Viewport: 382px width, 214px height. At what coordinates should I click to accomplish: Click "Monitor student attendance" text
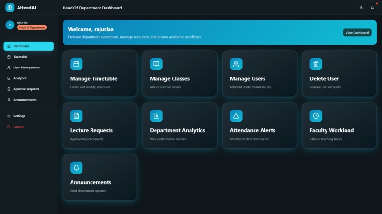tap(249, 139)
